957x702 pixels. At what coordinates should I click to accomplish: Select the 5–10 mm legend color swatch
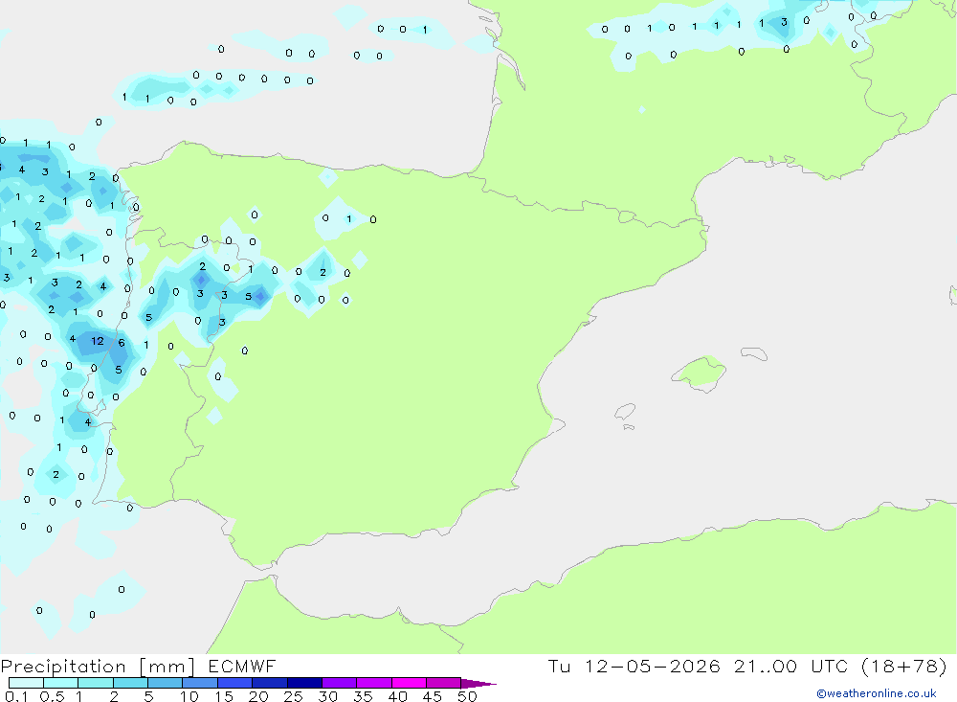pos(166,683)
